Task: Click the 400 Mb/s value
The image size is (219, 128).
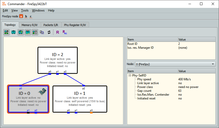Action: click(184, 79)
